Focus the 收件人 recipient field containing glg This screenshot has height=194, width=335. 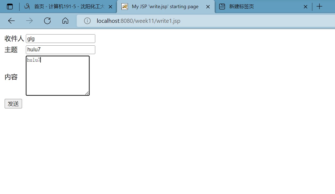(60, 39)
